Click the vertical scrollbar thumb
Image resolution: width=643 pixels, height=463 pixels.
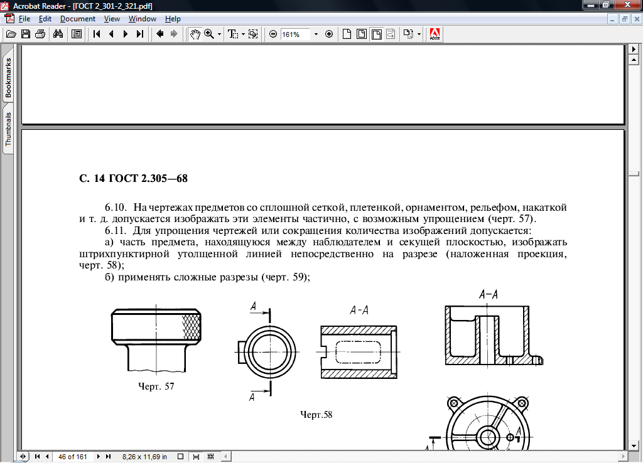coord(634,174)
